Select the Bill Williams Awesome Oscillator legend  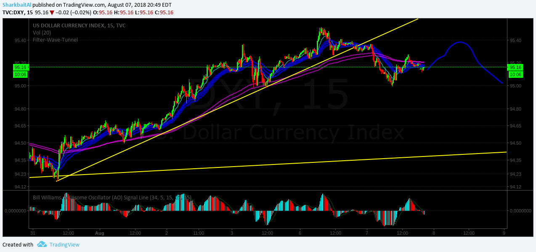click(x=112, y=197)
